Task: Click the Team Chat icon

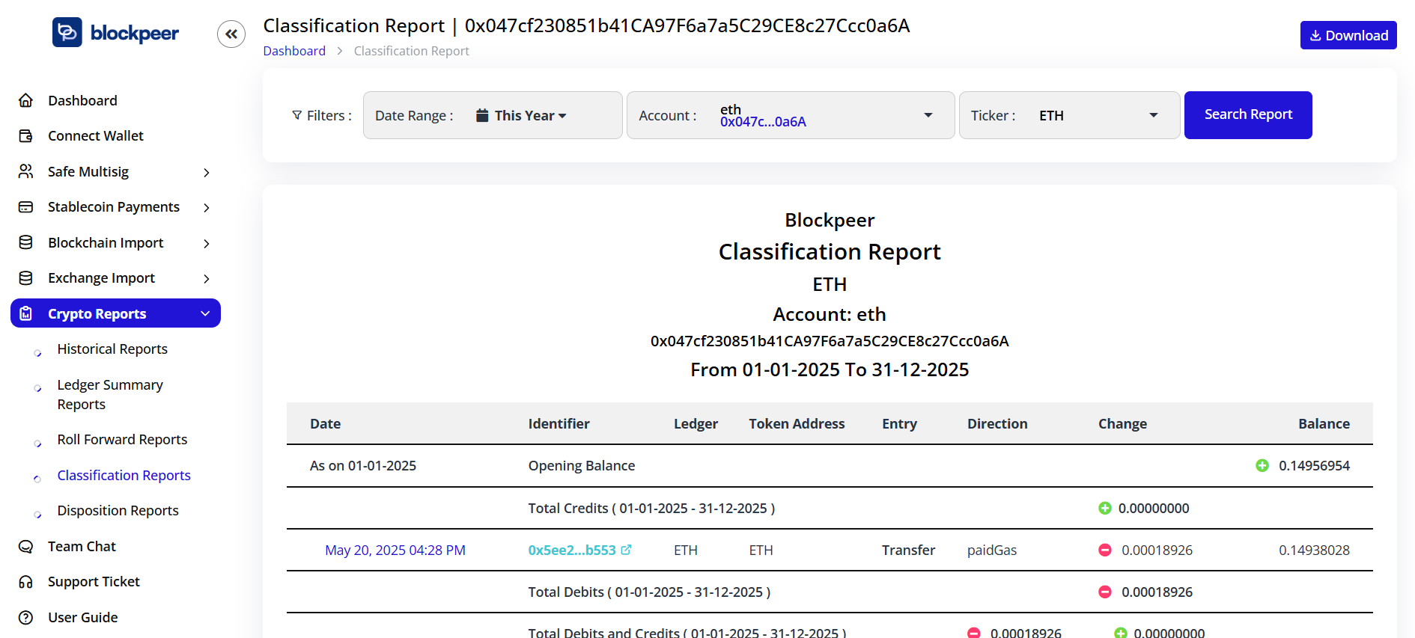Action: [x=26, y=547]
